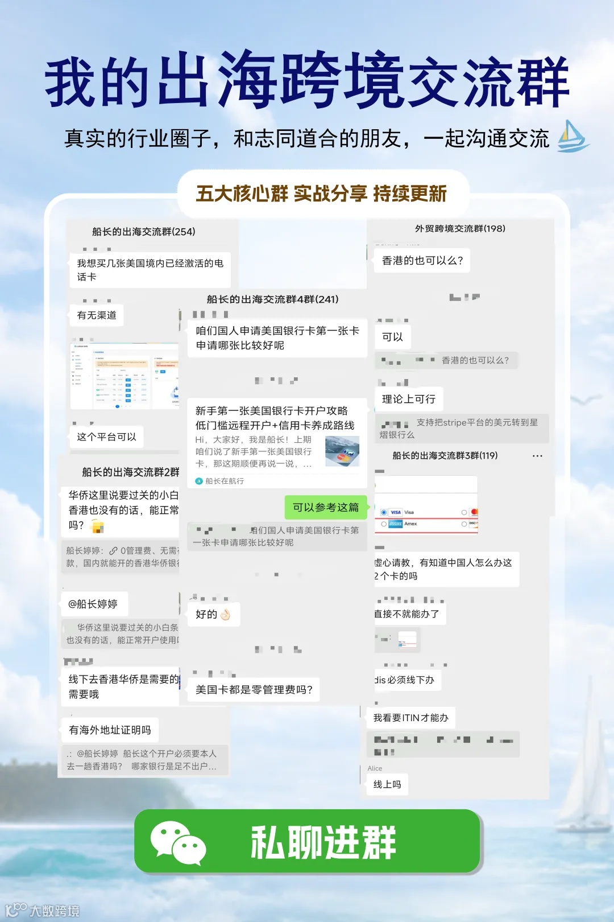Open the dashboard screenshot in 交流群(254) chat
Image resolution: width=614 pixels, height=922 pixels.
125,374
